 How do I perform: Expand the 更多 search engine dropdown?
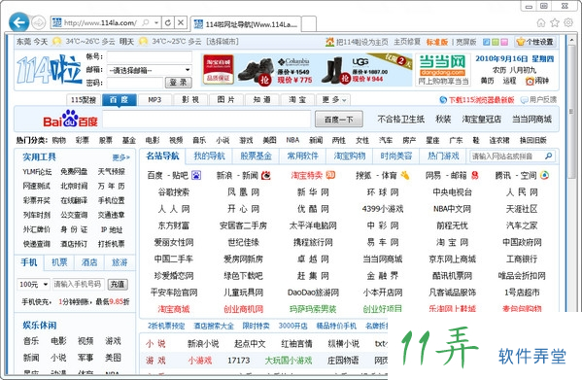pos(334,100)
